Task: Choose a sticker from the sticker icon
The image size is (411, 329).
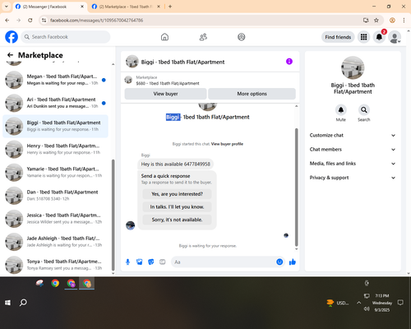Action: [x=151, y=262]
